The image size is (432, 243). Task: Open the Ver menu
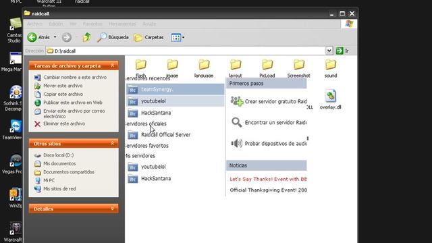click(x=73, y=24)
